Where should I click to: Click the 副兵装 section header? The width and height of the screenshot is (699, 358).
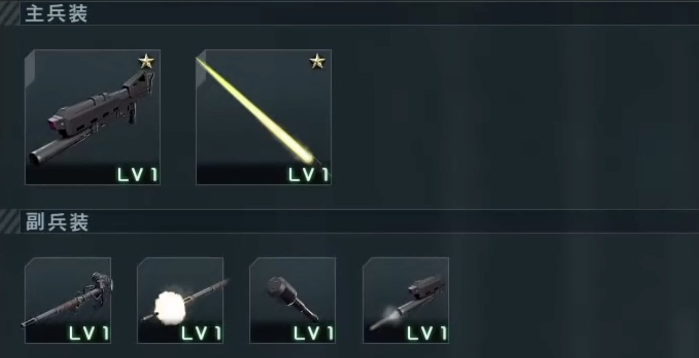point(57,222)
